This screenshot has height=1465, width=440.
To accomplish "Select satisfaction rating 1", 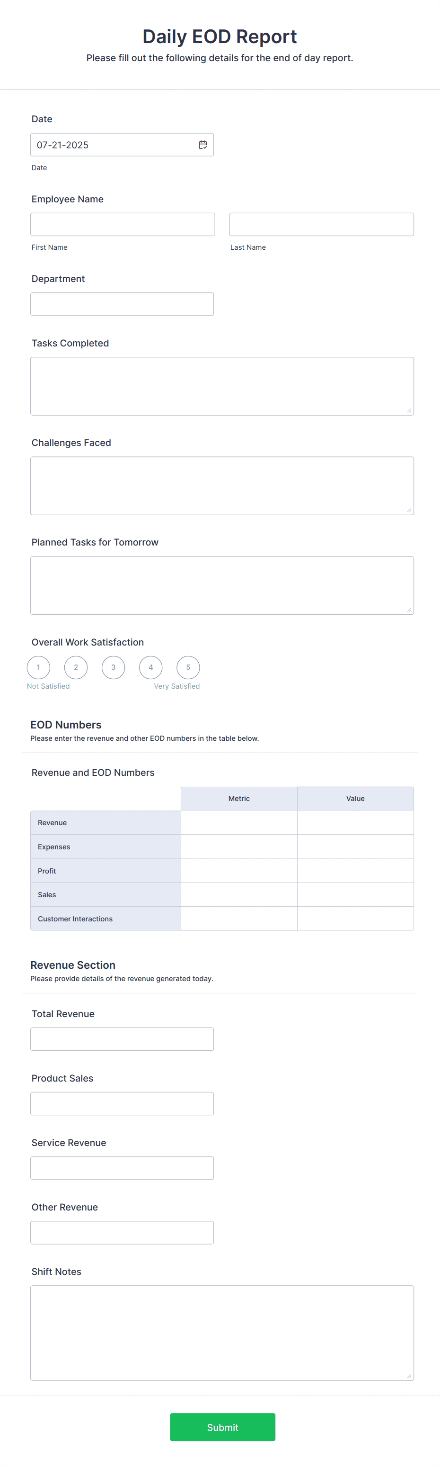I will 39,667.
